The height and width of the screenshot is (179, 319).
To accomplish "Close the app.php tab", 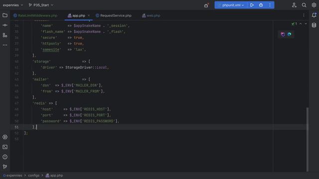I will pyautogui.click(x=89, y=15).
